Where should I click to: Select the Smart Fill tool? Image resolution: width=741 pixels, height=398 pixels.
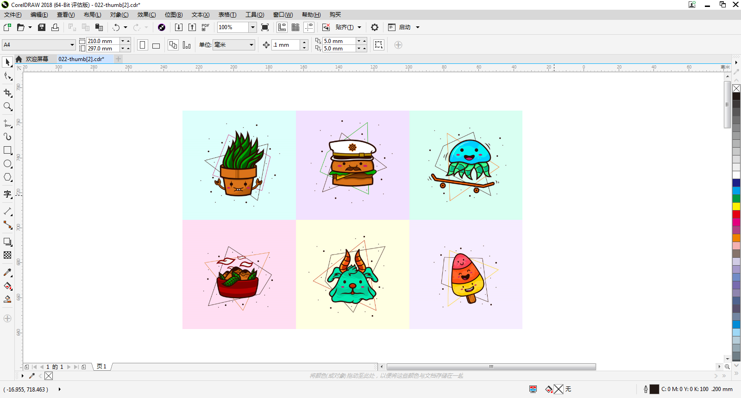(x=7, y=299)
